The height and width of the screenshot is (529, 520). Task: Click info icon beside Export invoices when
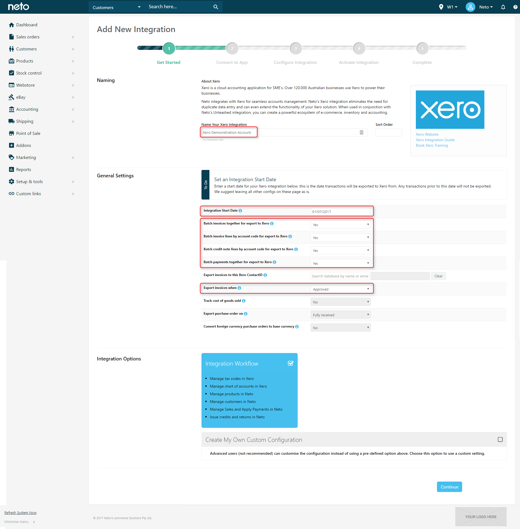click(x=239, y=288)
